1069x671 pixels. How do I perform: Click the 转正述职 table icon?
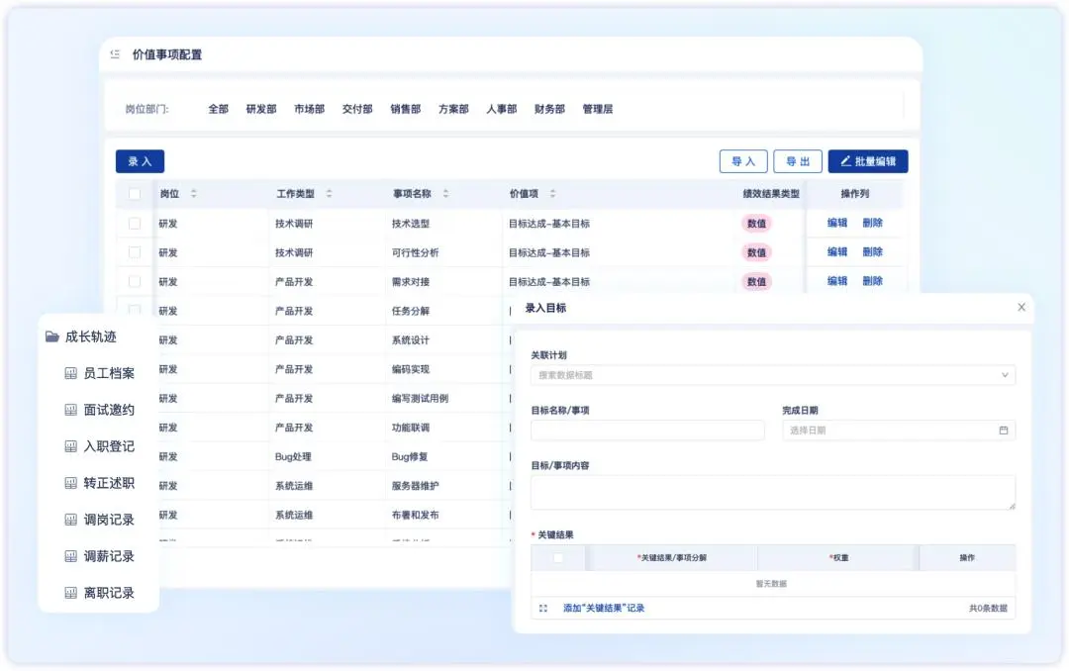click(x=70, y=483)
